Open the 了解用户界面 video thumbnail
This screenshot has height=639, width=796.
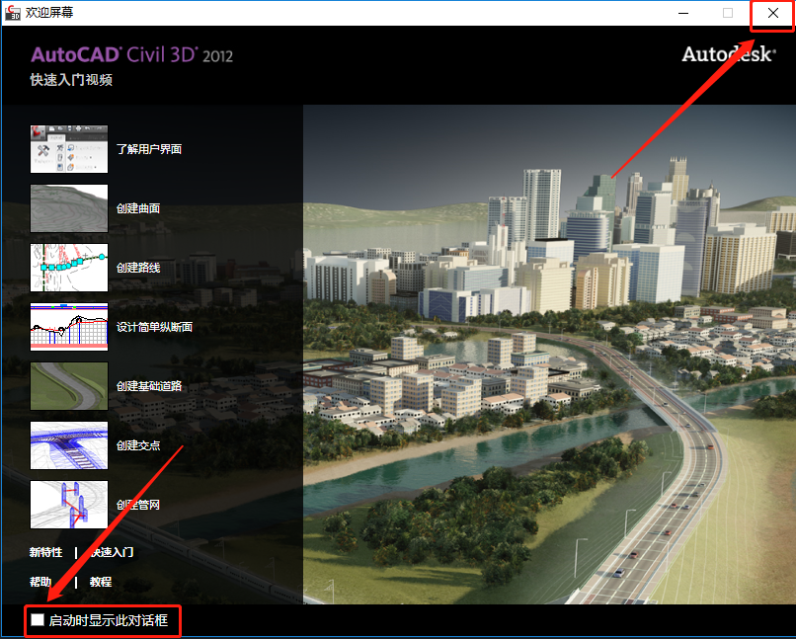click(x=69, y=149)
